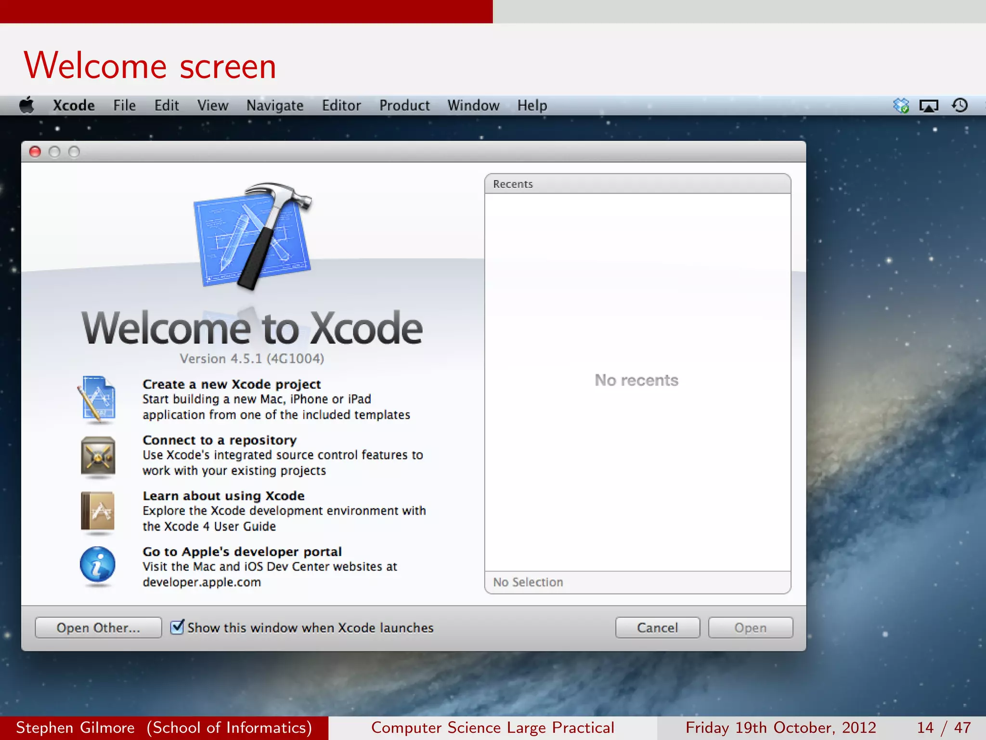Select Create a new Xcode project
This screenshot has height=740, width=986.
[232, 384]
